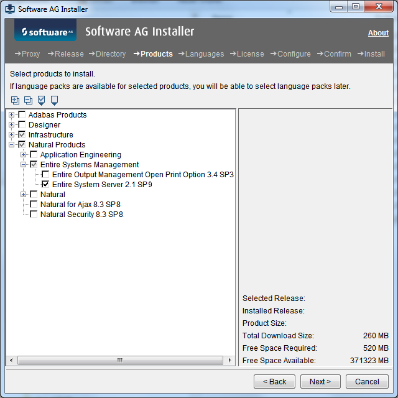Check the Adabas Products checkbox
This screenshot has height=398, width=398.
point(22,115)
